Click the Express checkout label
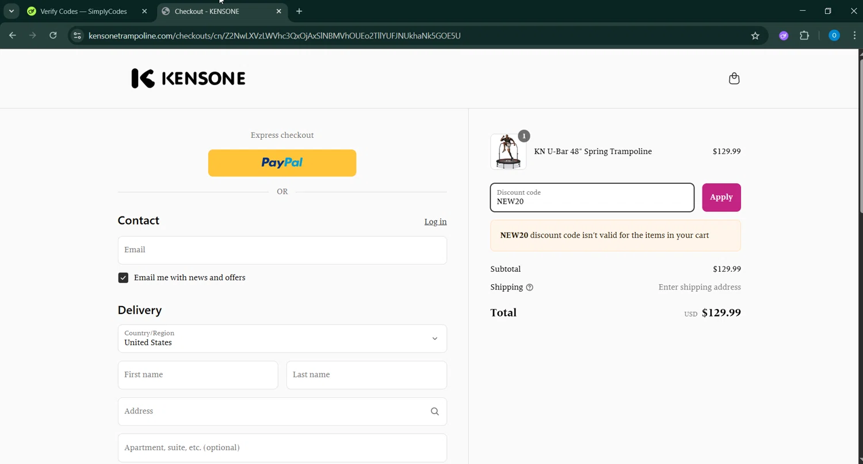This screenshot has width=863, height=464. click(282, 136)
